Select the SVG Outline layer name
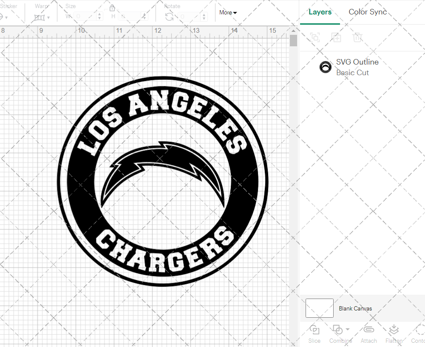Image resolution: width=425 pixels, height=347 pixels. 357,62
